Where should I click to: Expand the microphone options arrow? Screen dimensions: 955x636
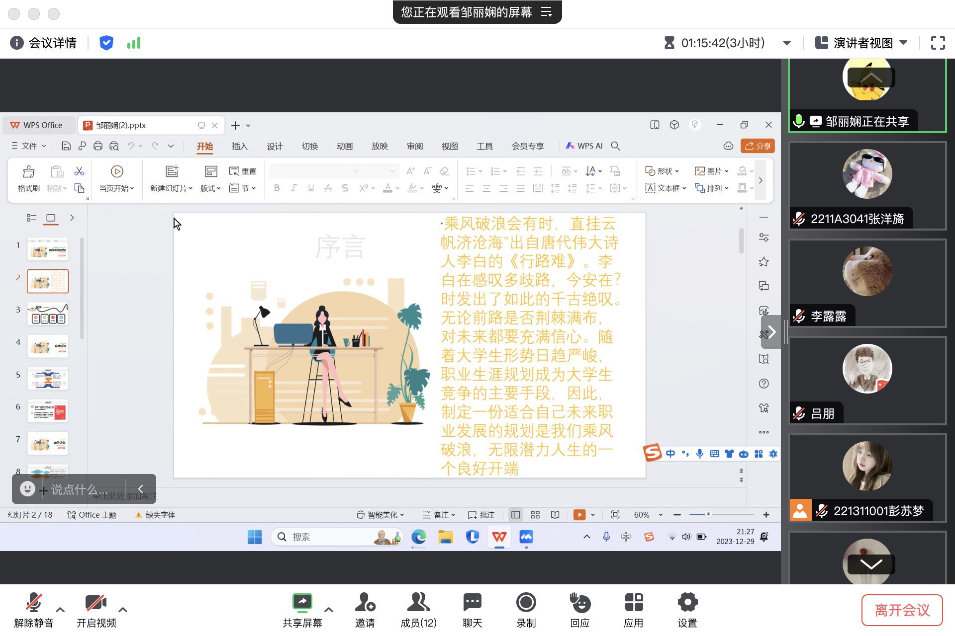click(60, 610)
